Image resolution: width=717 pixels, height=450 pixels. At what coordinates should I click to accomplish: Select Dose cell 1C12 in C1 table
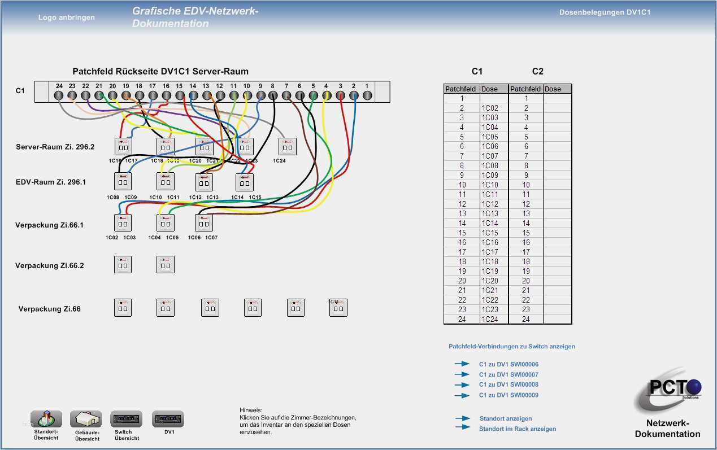point(494,204)
